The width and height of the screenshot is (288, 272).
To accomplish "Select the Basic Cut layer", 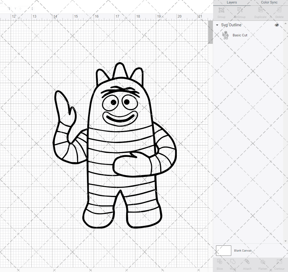I will click(x=240, y=35).
